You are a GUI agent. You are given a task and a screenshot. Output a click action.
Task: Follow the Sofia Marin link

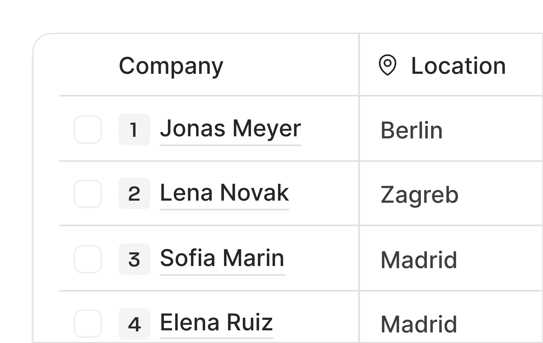point(222,258)
